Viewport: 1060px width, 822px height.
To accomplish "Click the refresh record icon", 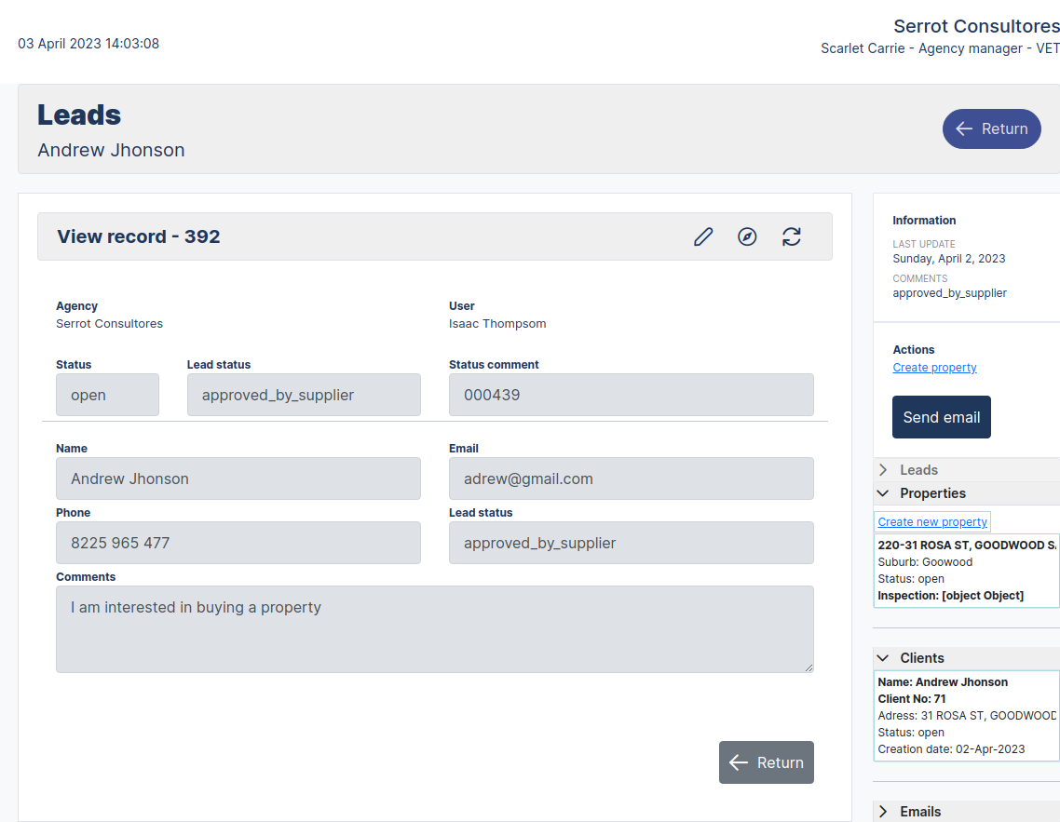I will (792, 236).
